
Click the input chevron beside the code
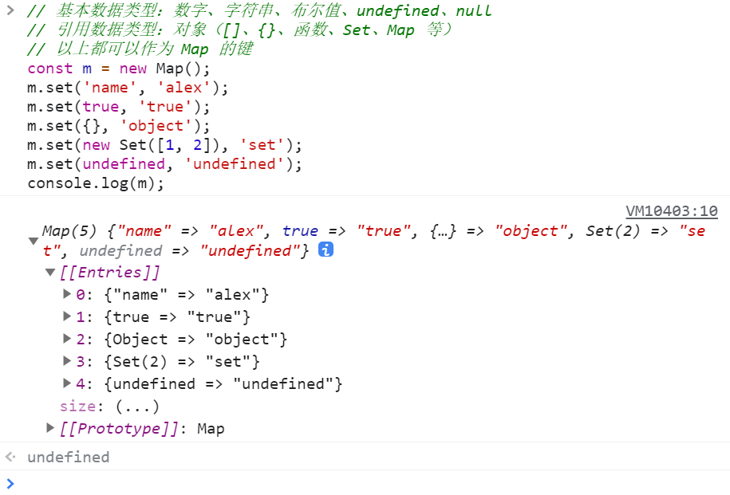coord(10,10)
